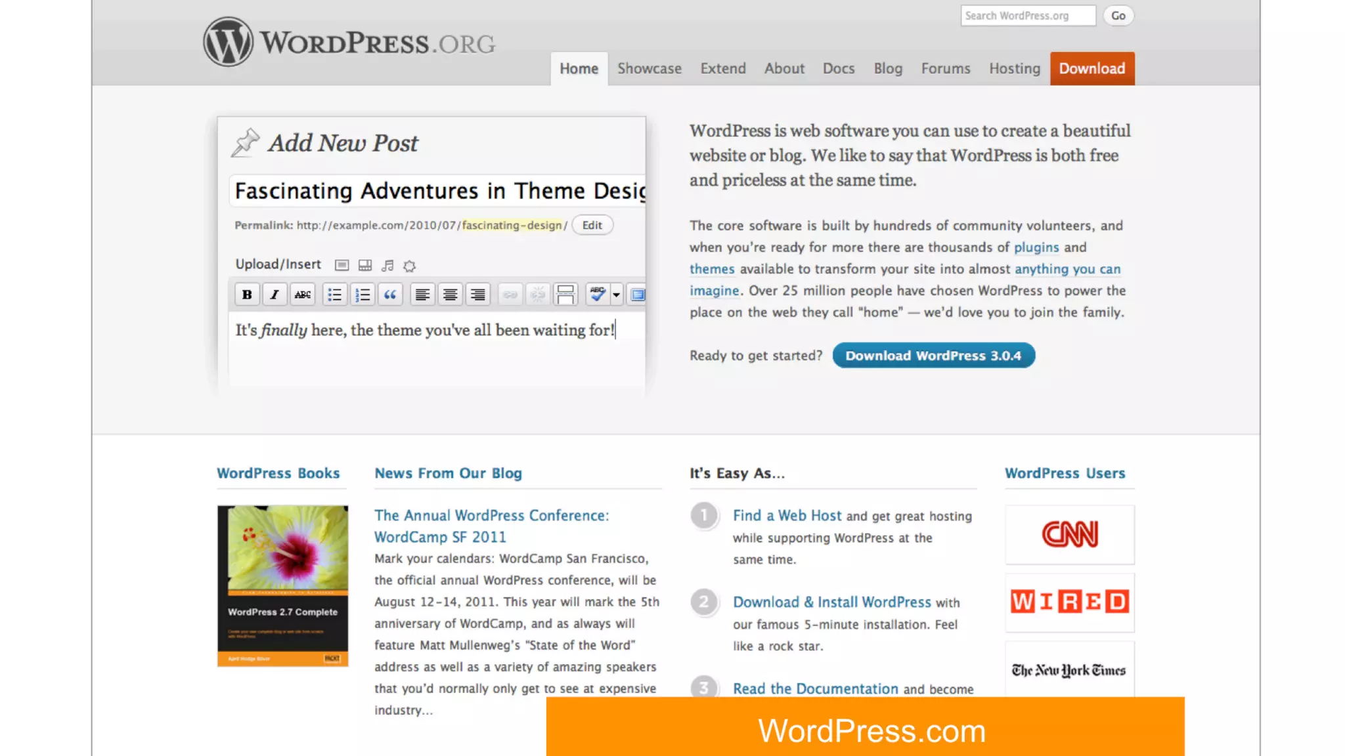This screenshot has width=1345, height=756.
Task: Insert a numbered list
Action: pyautogui.click(x=363, y=295)
